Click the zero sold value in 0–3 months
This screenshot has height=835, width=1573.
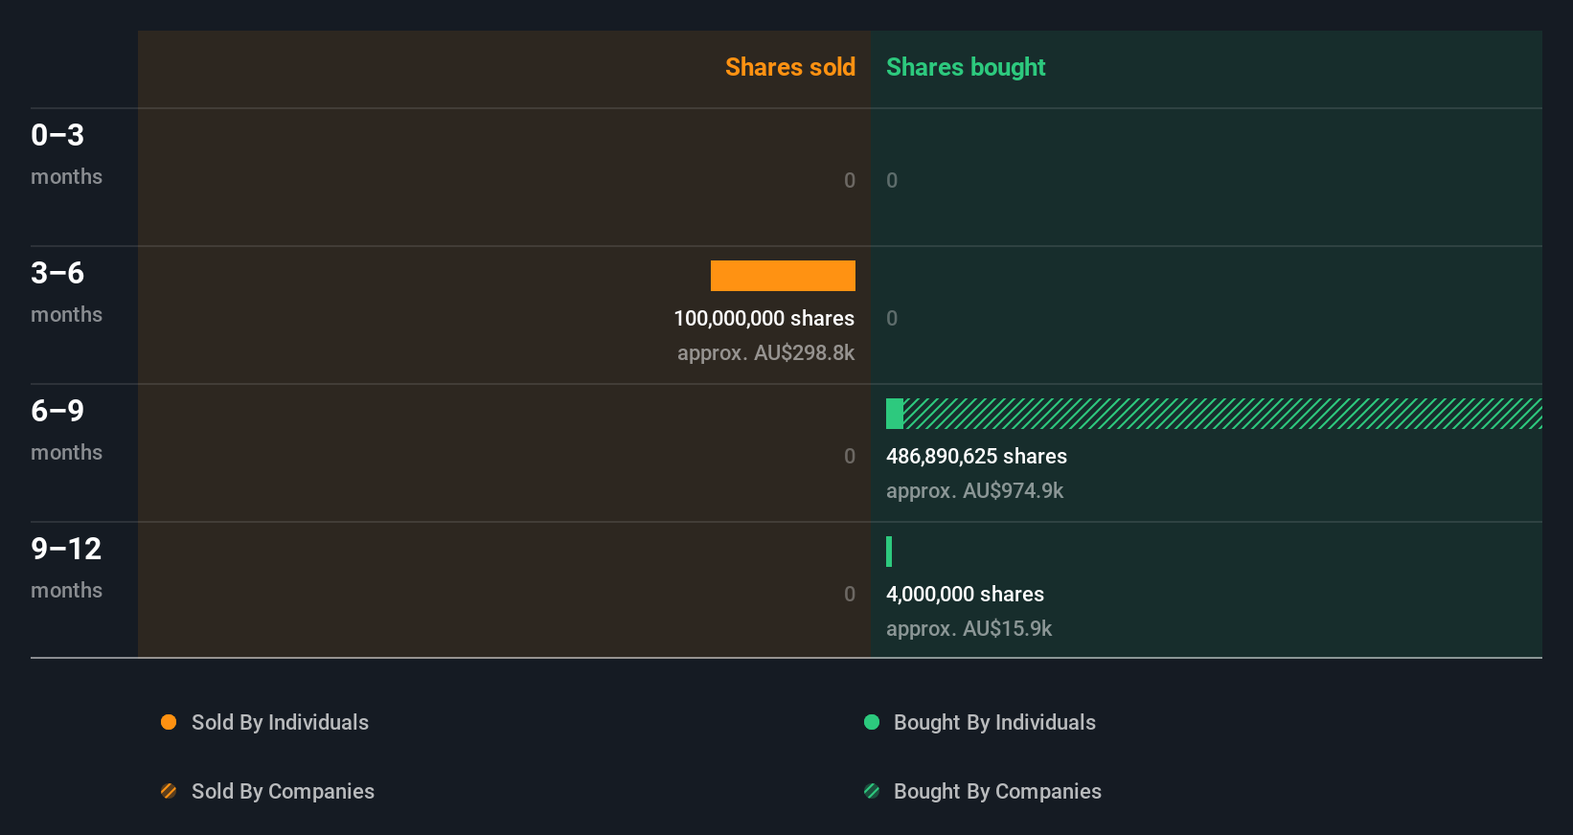[850, 180]
